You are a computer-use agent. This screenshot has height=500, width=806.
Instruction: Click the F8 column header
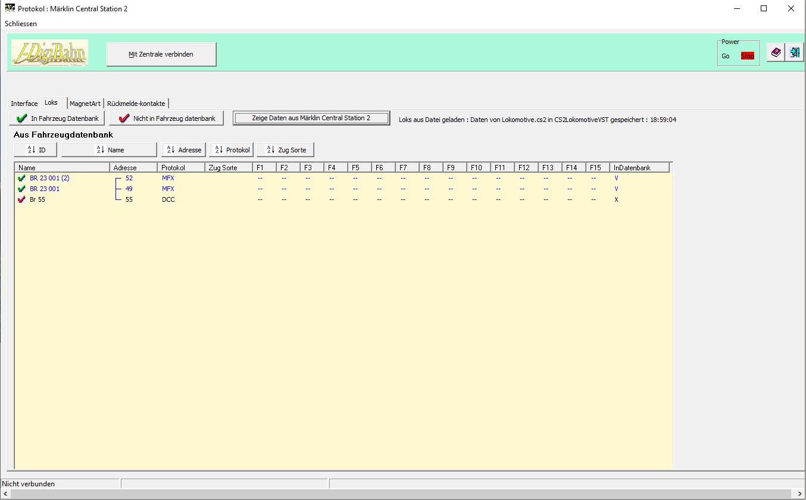[x=432, y=168]
